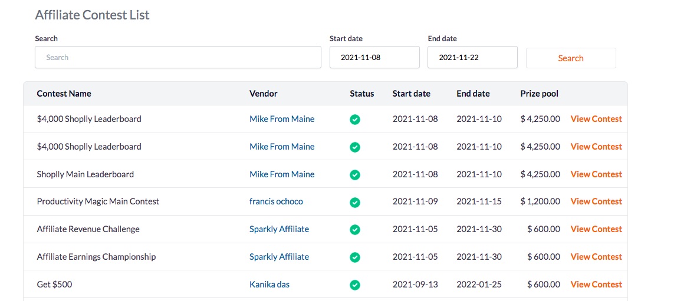687x301 pixels.
Task: Open Sparkly Affiliate link in Earnings Championship row
Action: (279, 257)
